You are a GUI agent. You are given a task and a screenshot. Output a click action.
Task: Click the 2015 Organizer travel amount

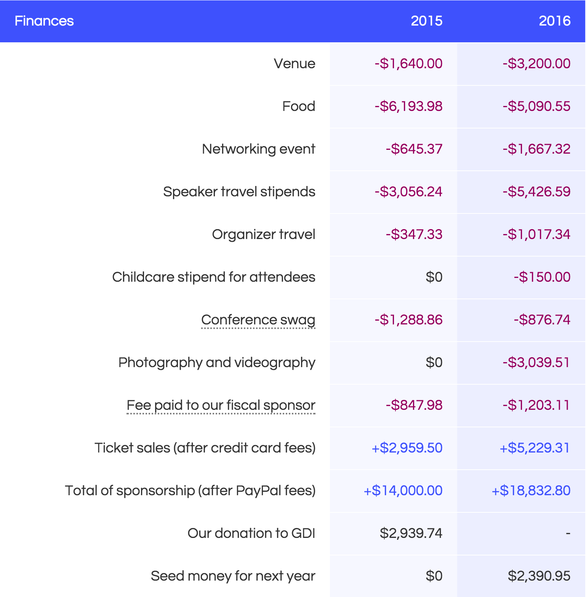414,234
